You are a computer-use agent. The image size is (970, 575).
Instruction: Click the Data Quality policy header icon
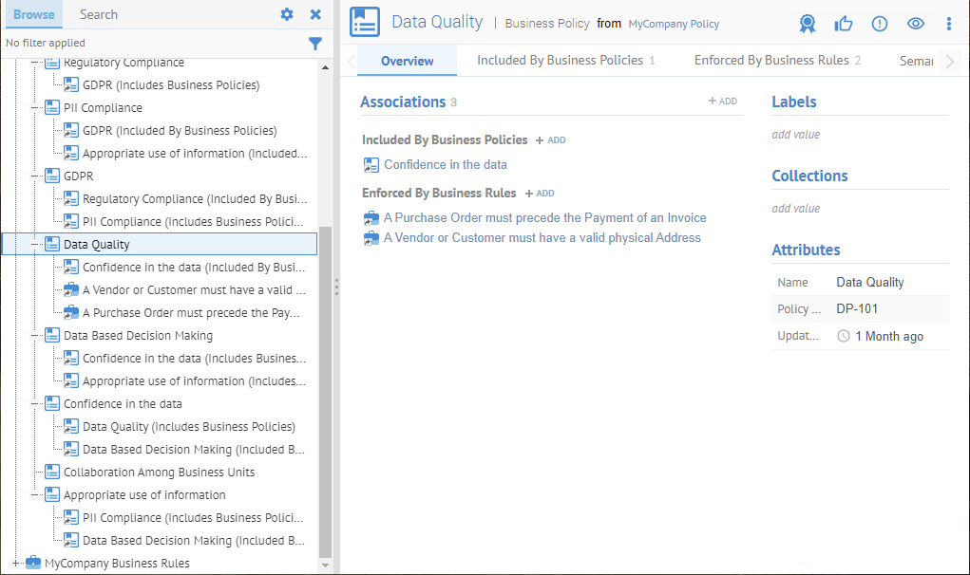(x=365, y=22)
